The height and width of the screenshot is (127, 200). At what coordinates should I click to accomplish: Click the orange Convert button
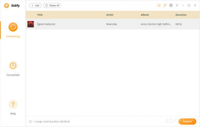pyautogui.click(x=187, y=121)
